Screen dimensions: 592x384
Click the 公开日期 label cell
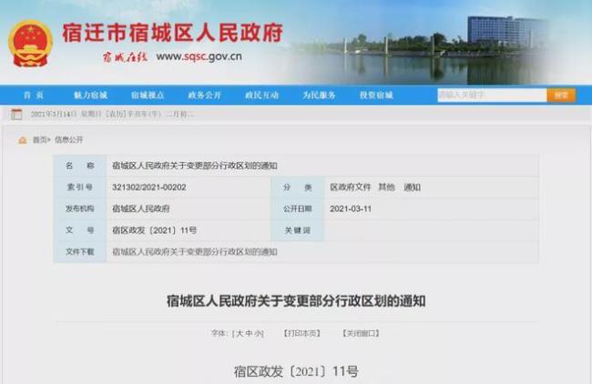[x=298, y=208]
